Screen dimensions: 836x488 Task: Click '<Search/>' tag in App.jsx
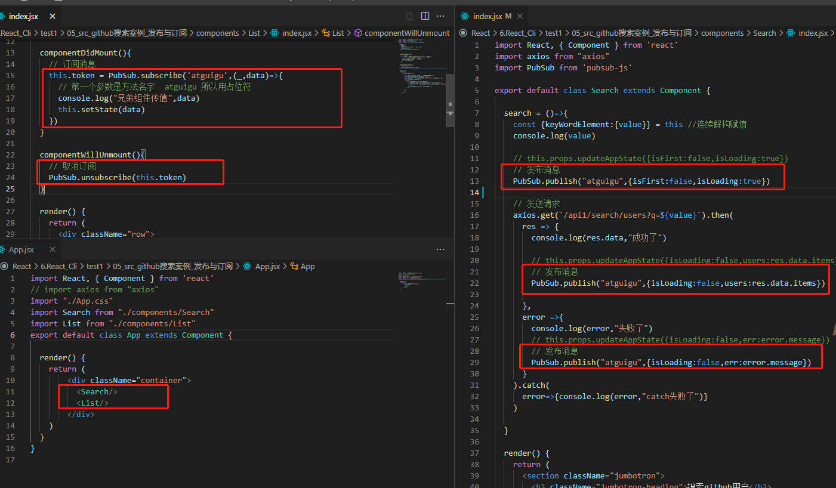[97, 391]
